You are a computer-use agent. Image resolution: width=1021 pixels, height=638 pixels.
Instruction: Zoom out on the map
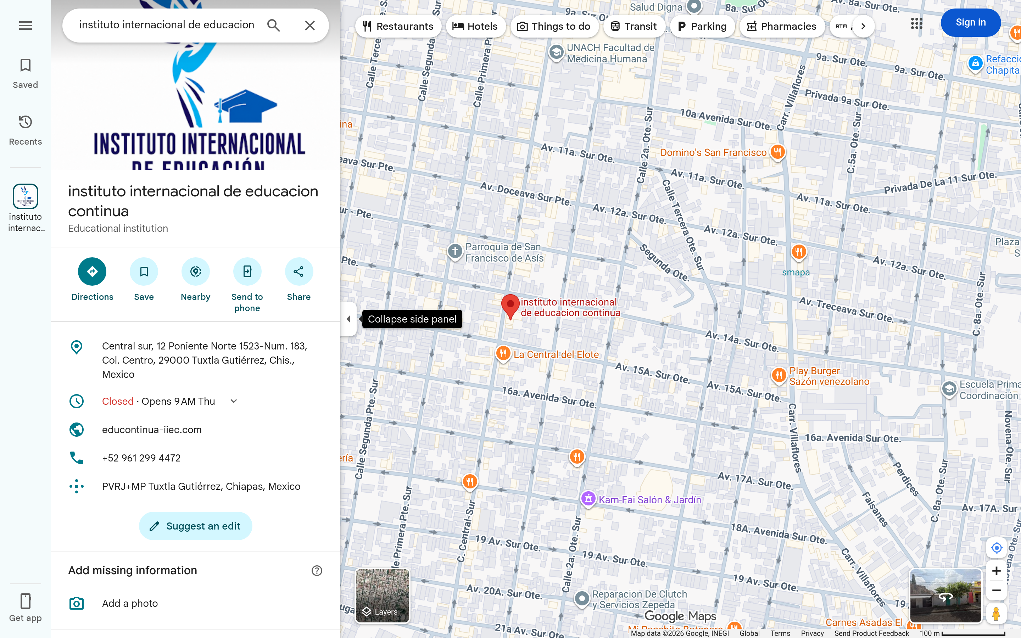997,590
